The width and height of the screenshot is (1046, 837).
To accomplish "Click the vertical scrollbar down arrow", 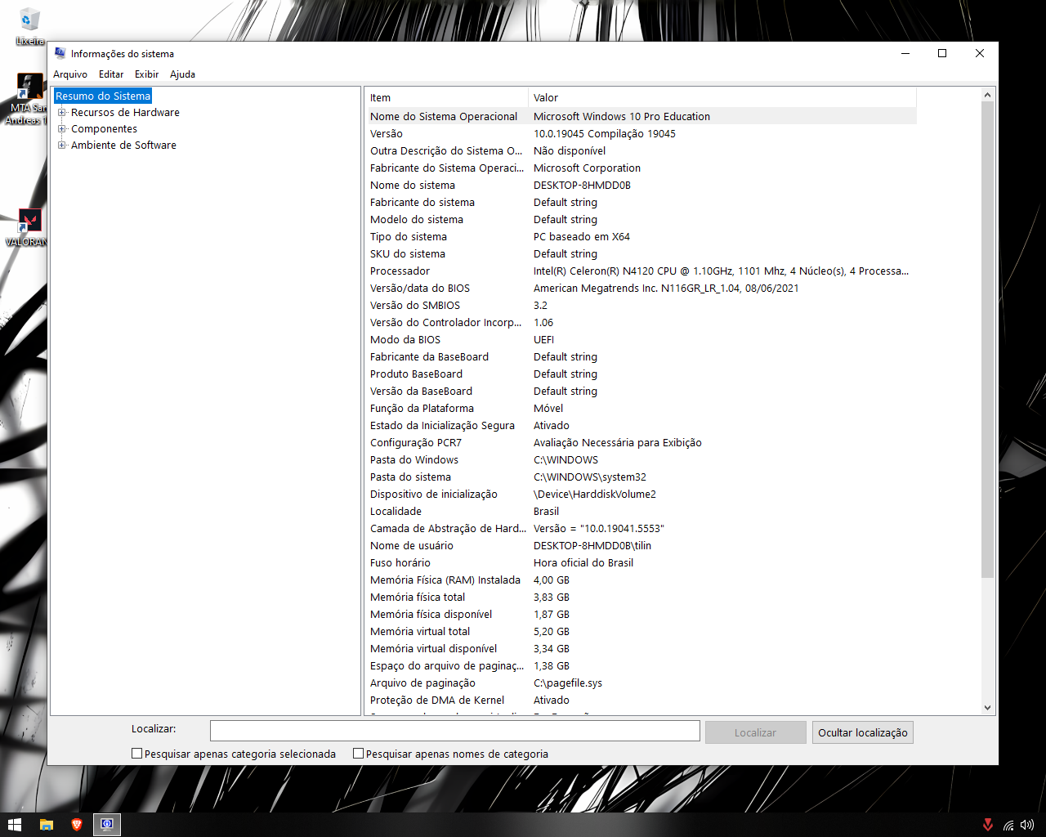I will pyautogui.click(x=987, y=708).
